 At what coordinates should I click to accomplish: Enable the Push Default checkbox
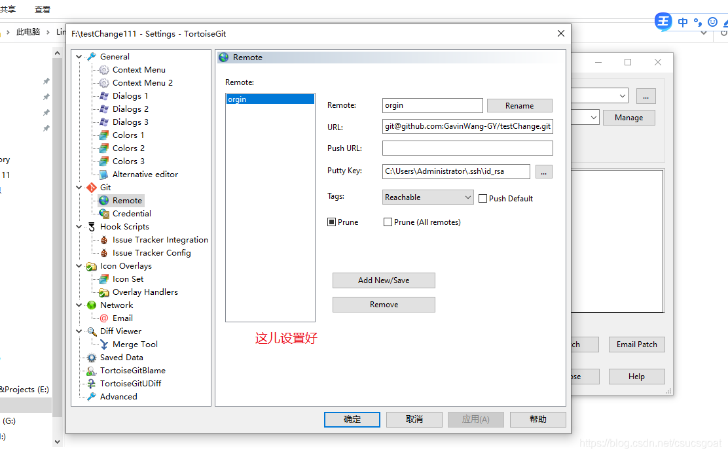483,199
